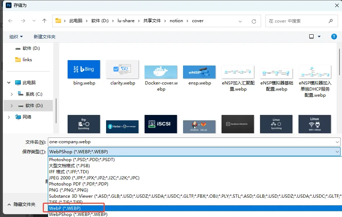Close the 存储为 dialog
This screenshot has width=342, height=217.
click(337, 5)
